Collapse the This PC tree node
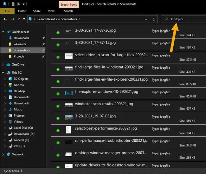Screen dimensions: 206x174 click(x=3, y=72)
